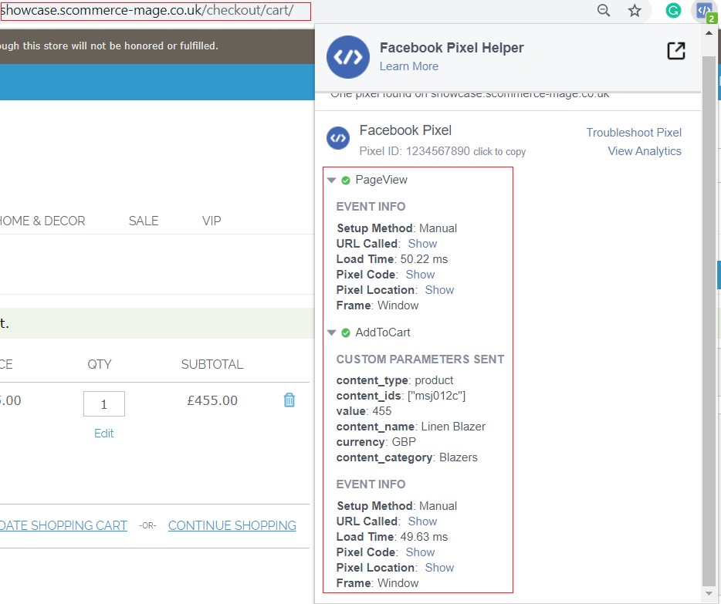Show URL Called for PageView event
The width and height of the screenshot is (721, 604).
tap(422, 244)
